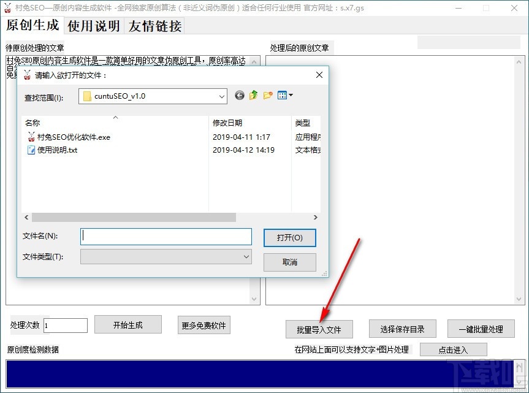Screen dimensions: 529x393
Task: Click the rabbit icon in the main window title bar
Action: click(x=8, y=8)
